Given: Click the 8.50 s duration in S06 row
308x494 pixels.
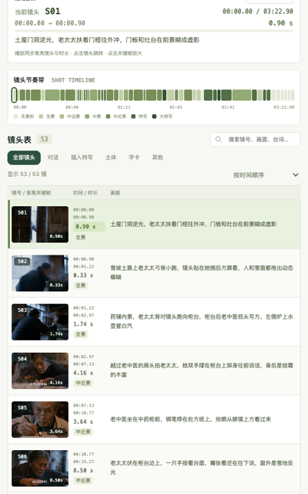Looking at the screenshot, I should pos(83,471).
